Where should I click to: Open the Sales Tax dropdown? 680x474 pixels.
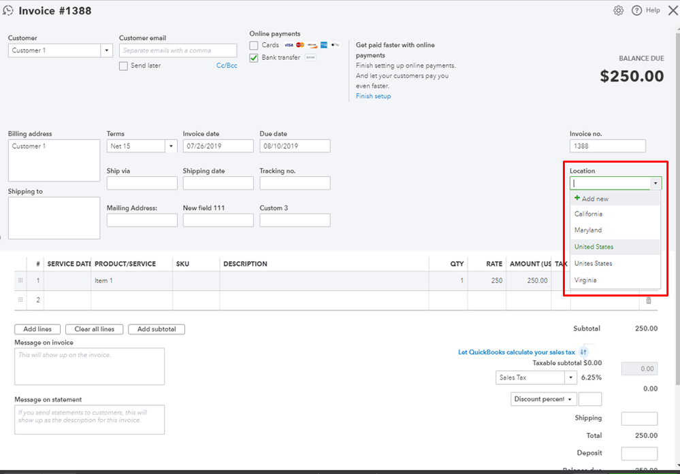pos(570,377)
